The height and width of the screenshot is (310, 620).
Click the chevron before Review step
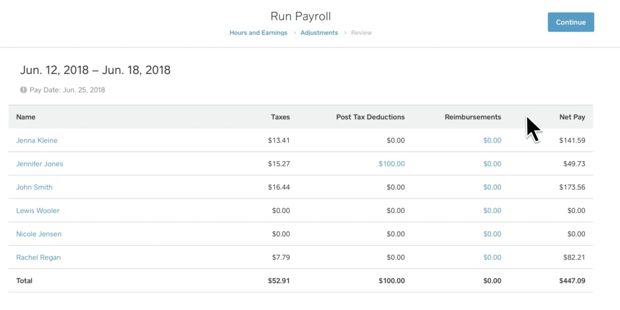(x=345, y=32)
